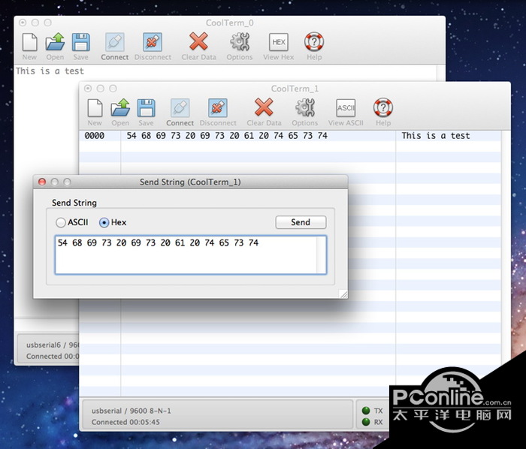Click Clear Data red X in CoolTerm_0
This screenshot has height=449, width=526.
point(198,41)
